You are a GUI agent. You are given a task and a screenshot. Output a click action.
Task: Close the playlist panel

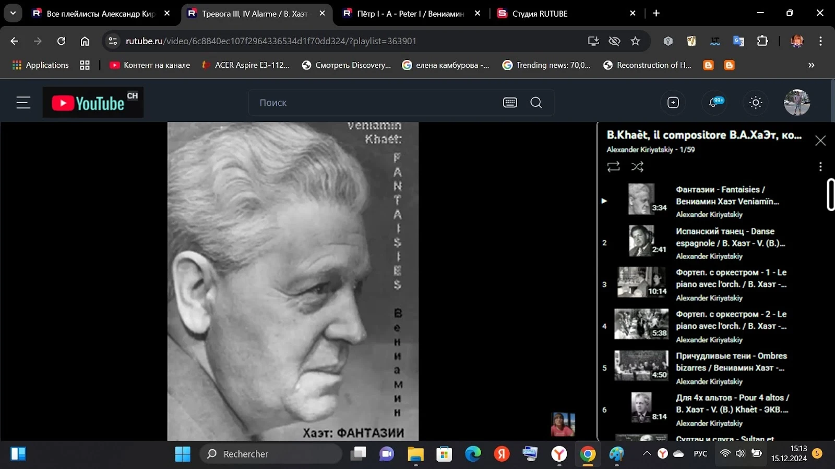click(x=820, y=141)
